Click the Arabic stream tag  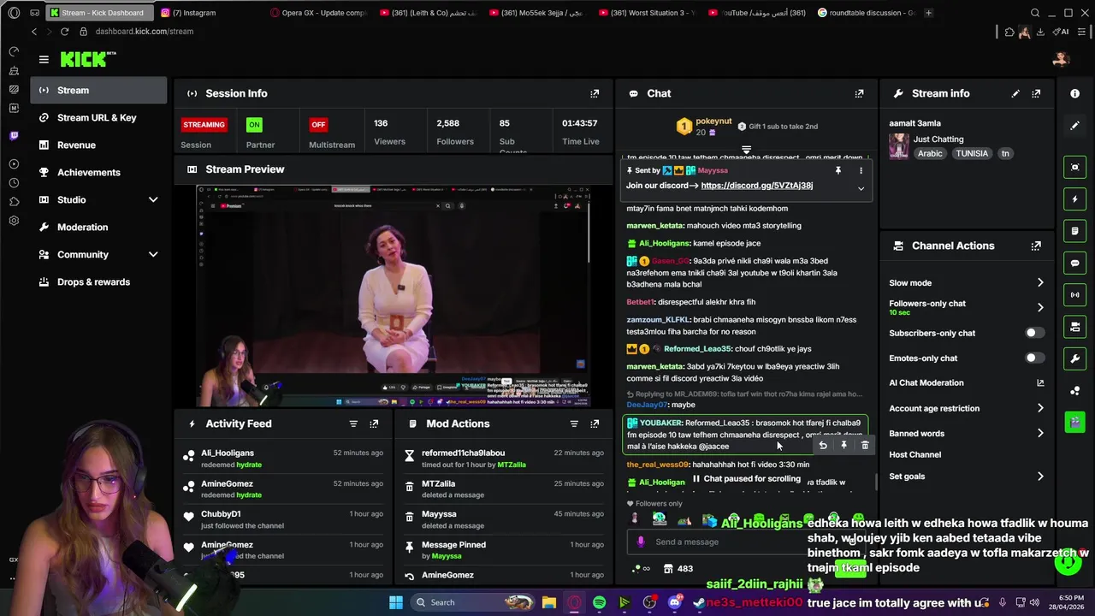point(930,154)
